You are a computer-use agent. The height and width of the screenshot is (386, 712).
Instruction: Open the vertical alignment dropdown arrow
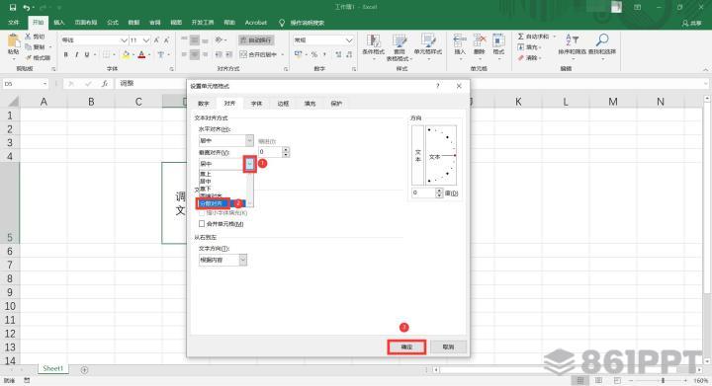click(250, 164)
